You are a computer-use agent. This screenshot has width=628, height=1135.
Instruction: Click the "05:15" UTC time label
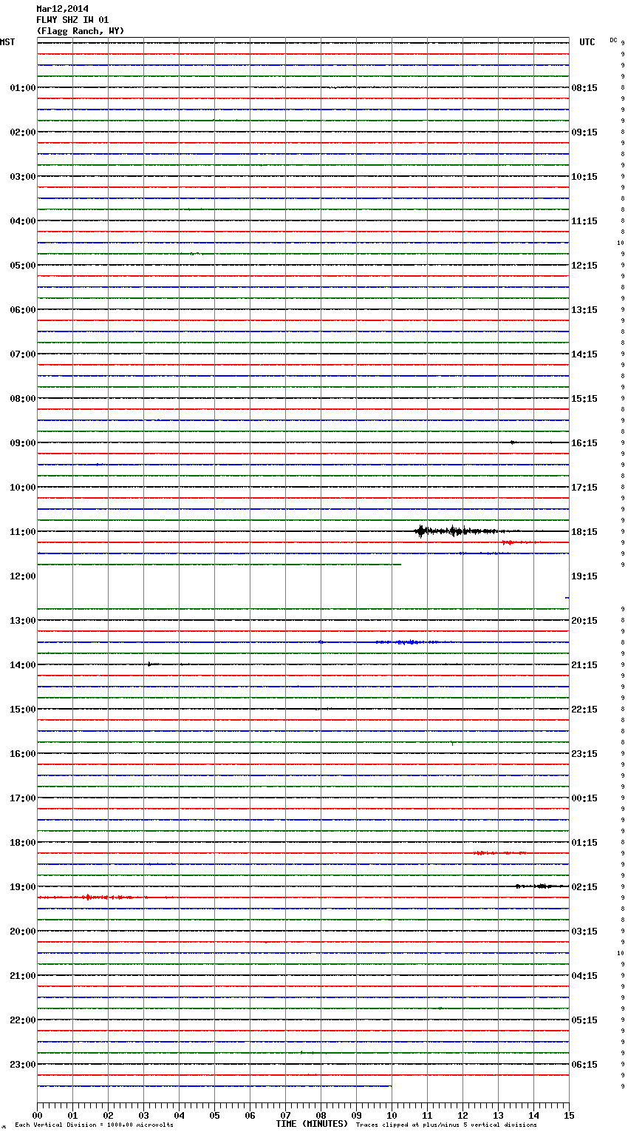pos(584,1020)
